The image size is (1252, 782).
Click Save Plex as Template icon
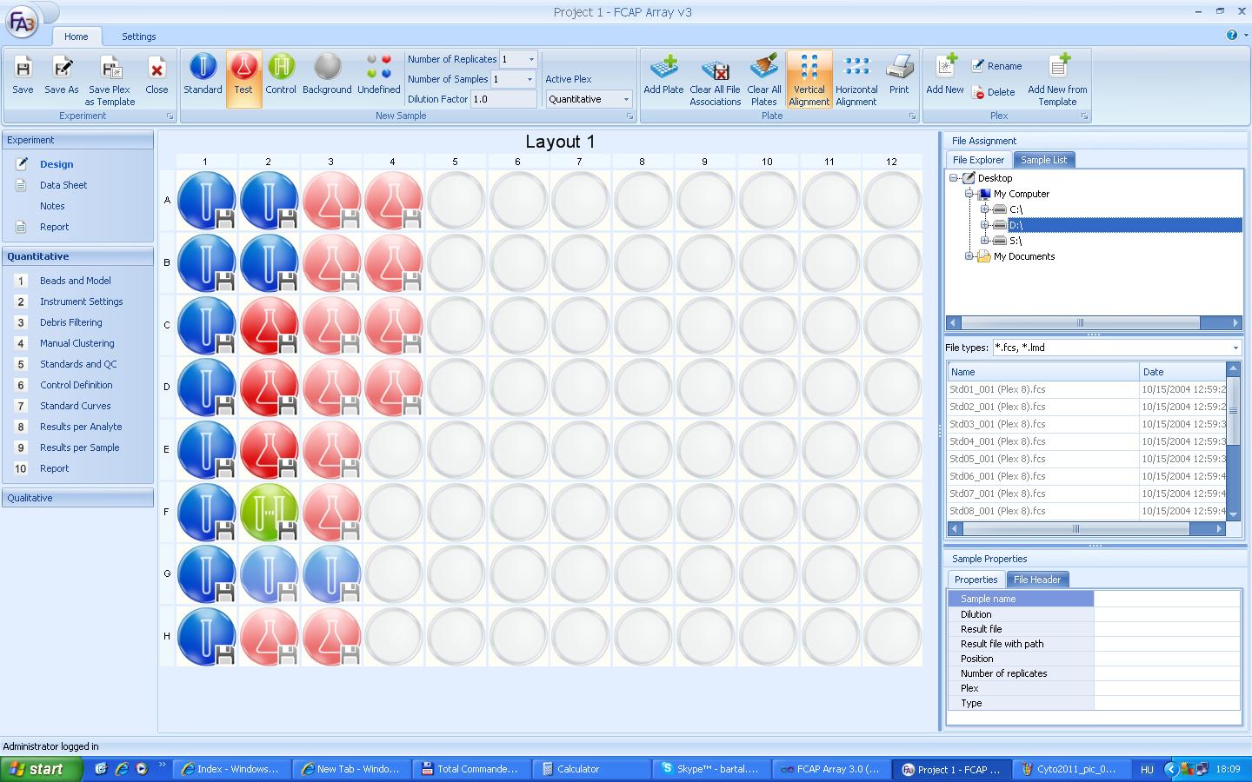[110, 70]
